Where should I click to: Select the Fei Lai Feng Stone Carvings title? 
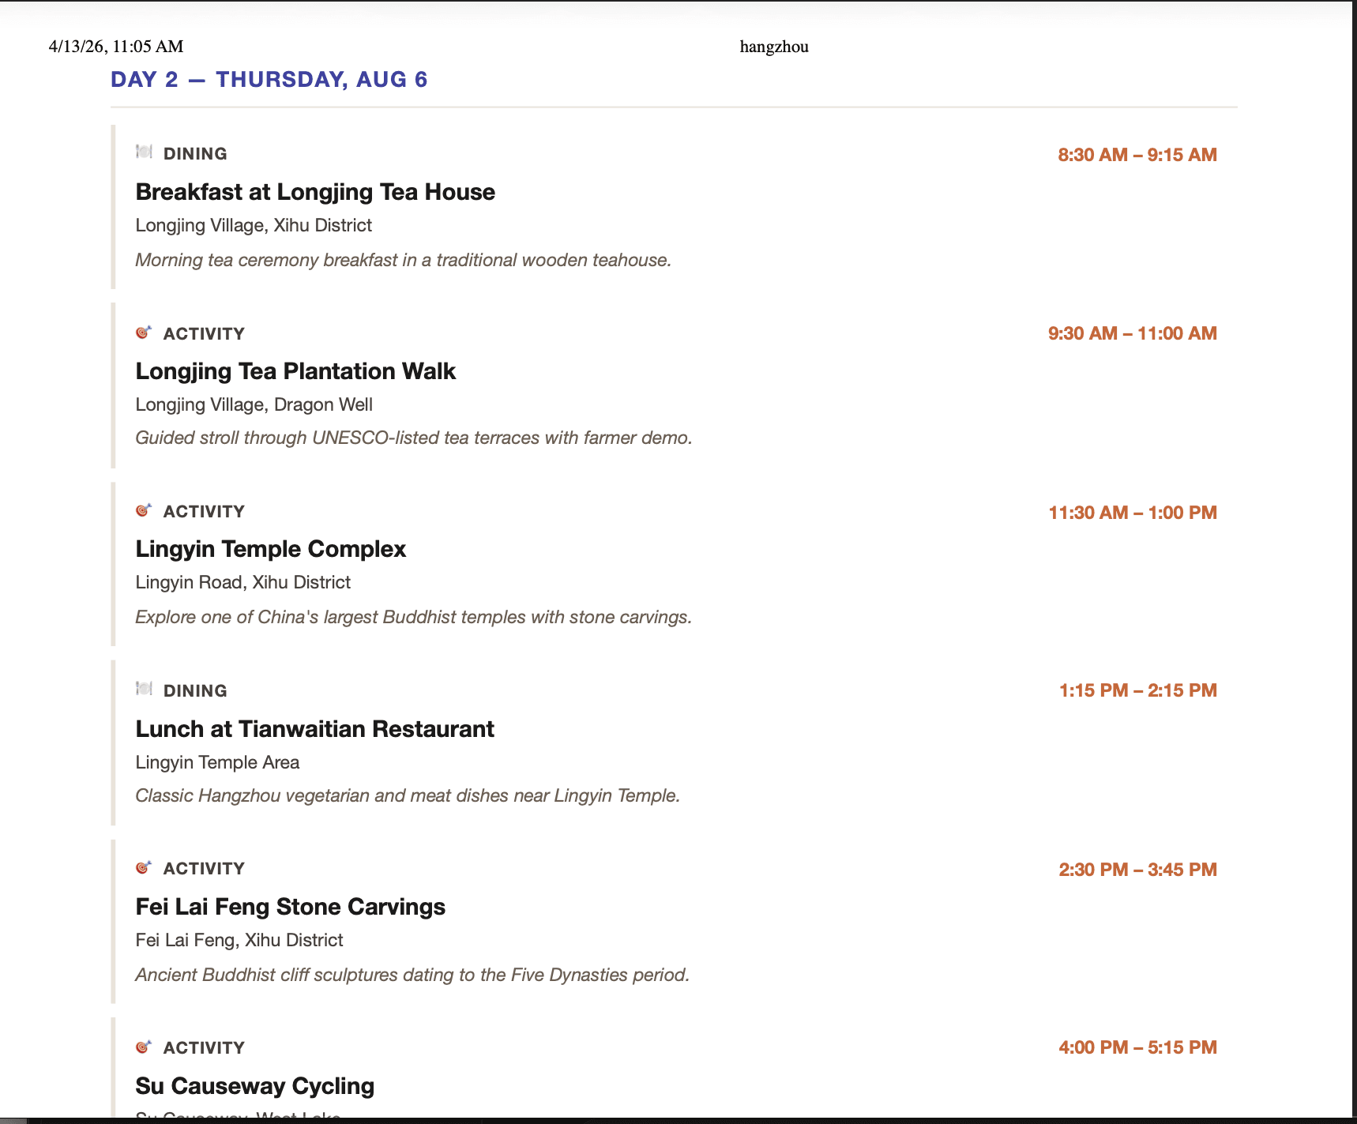[290, 907]
